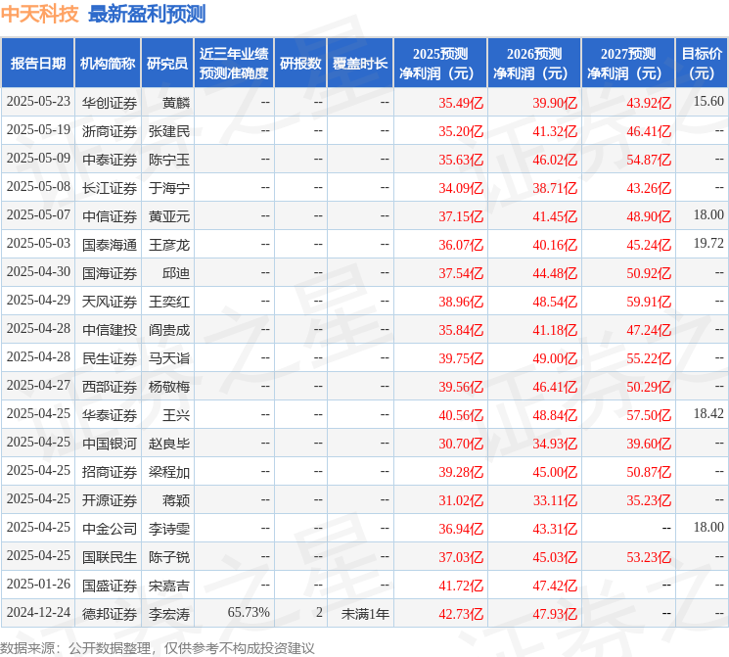Click the 德邦证券 institution cell
This screenshot has height=657, width=729.
click(110, 614)
